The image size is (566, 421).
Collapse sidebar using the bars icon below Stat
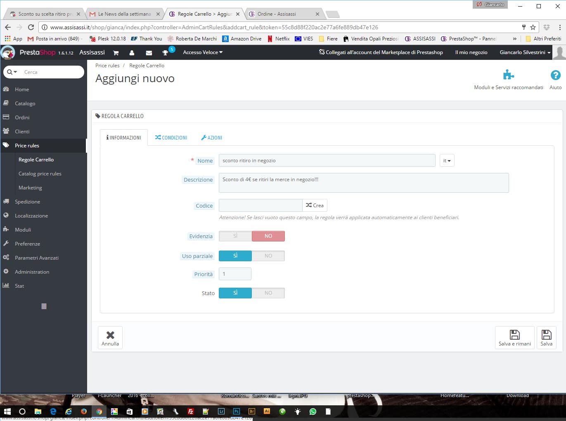[44, 306]
